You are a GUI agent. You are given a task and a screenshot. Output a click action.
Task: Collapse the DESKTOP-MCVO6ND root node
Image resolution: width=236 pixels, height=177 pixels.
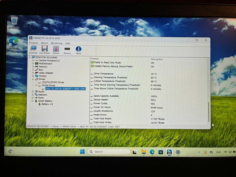[30, 57]
